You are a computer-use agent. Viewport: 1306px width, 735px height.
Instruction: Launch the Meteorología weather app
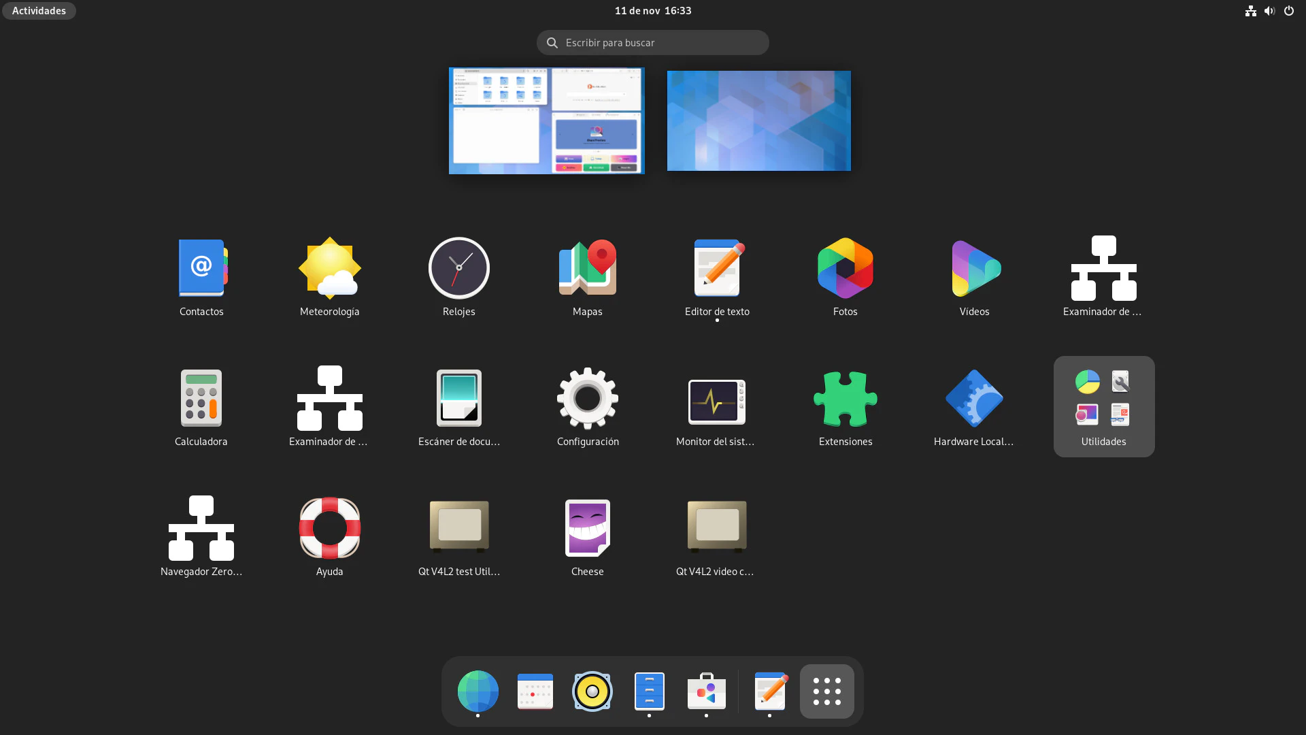click(x=330, y=269)
